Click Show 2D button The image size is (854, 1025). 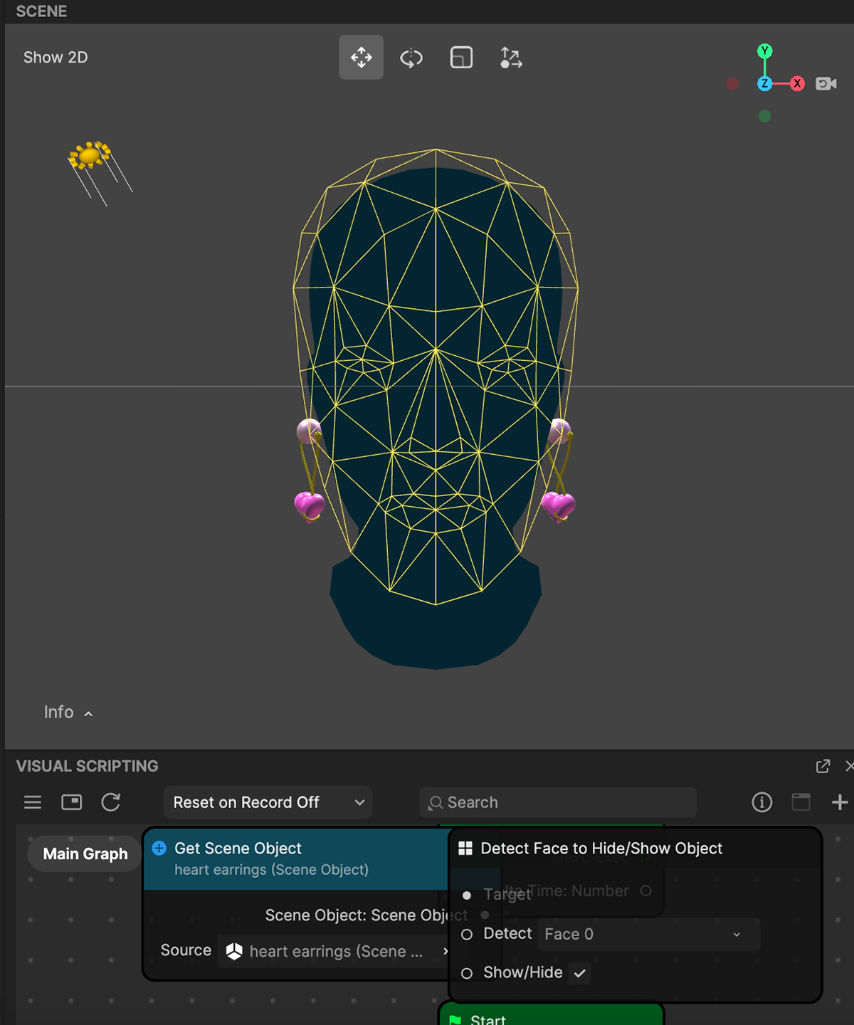56,57
